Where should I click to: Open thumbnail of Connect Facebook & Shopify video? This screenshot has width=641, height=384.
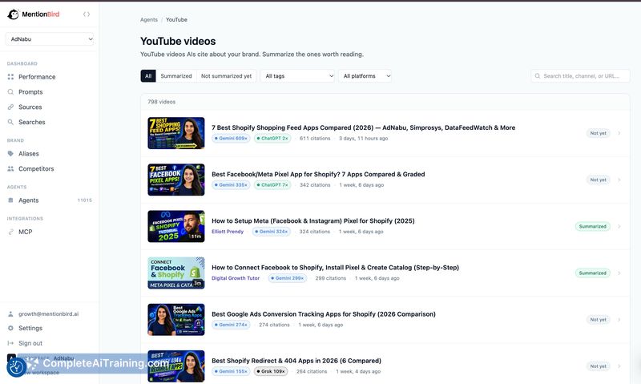pyautogui.click(x=176, y=273)
